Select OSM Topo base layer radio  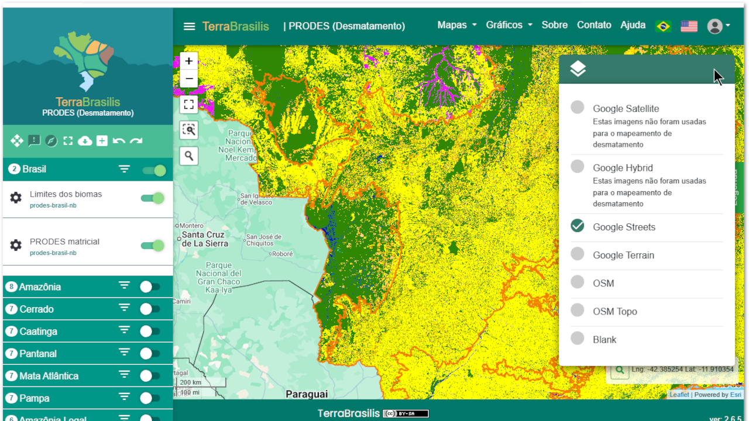(x=578, y=310)
